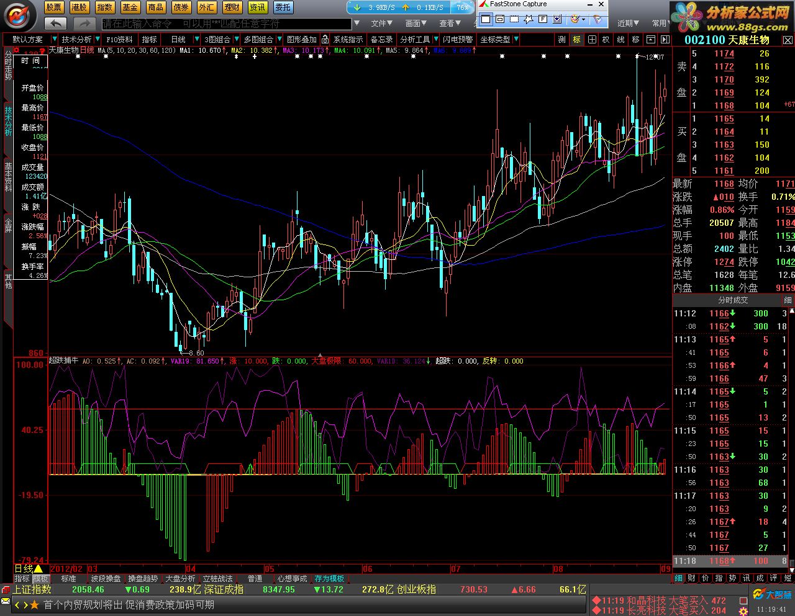Open the 基金 category

[x=130, y=7]
